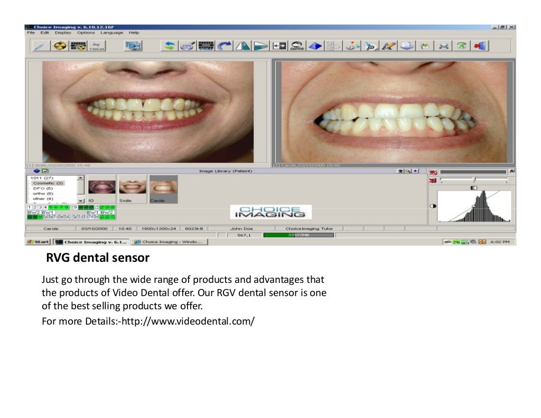
Task: Toggle the lower red crossed-out icon
Action: [x=433, y=180]
